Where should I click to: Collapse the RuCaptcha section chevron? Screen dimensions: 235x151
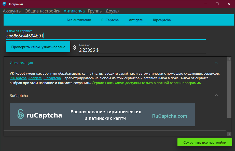click(x=216, y=96)
